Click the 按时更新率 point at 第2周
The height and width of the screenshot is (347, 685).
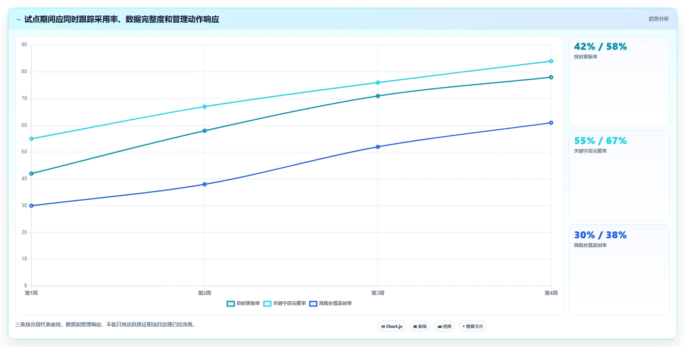coord(204,131)
